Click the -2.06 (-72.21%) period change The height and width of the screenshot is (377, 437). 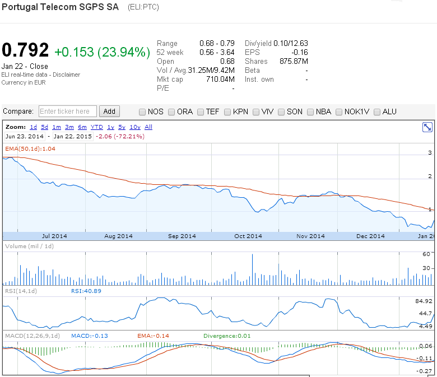120,137
